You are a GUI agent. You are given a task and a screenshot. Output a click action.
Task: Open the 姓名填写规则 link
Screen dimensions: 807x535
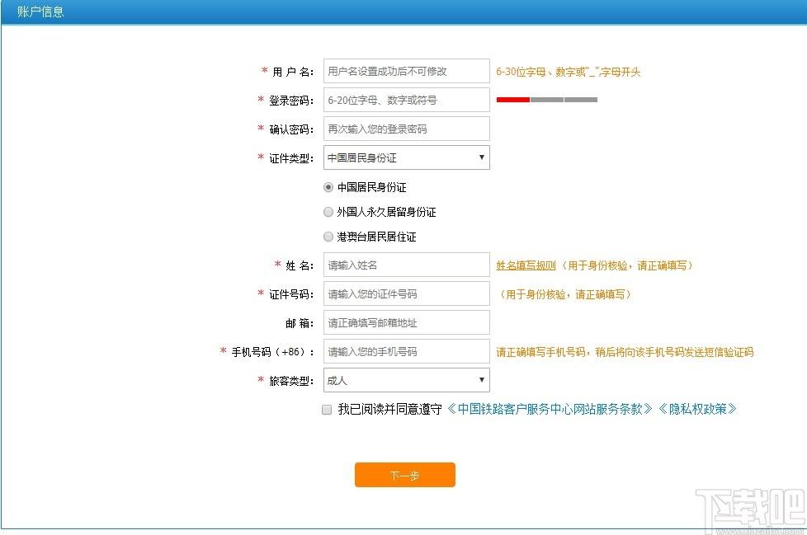click(x=526, y=265)
